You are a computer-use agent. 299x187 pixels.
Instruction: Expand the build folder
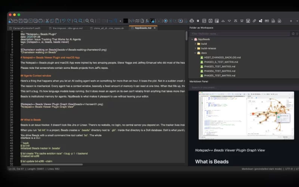point(195,44)
